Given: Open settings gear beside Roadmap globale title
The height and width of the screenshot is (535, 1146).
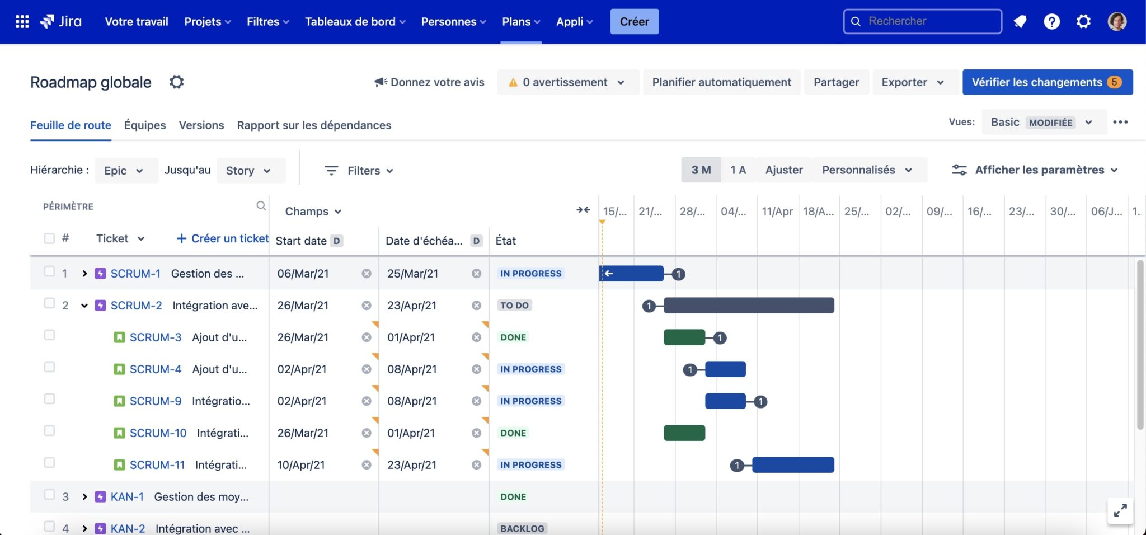Looking at the screenshot, I should 177,82.
